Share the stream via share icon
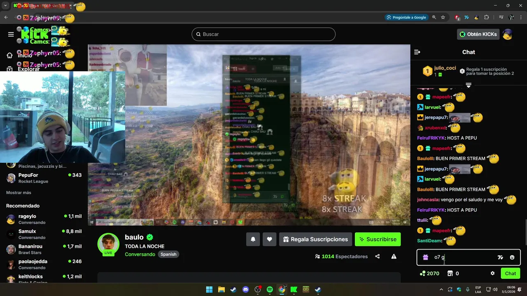This screenshot has width=527, height=296. (x=378, y=257)
